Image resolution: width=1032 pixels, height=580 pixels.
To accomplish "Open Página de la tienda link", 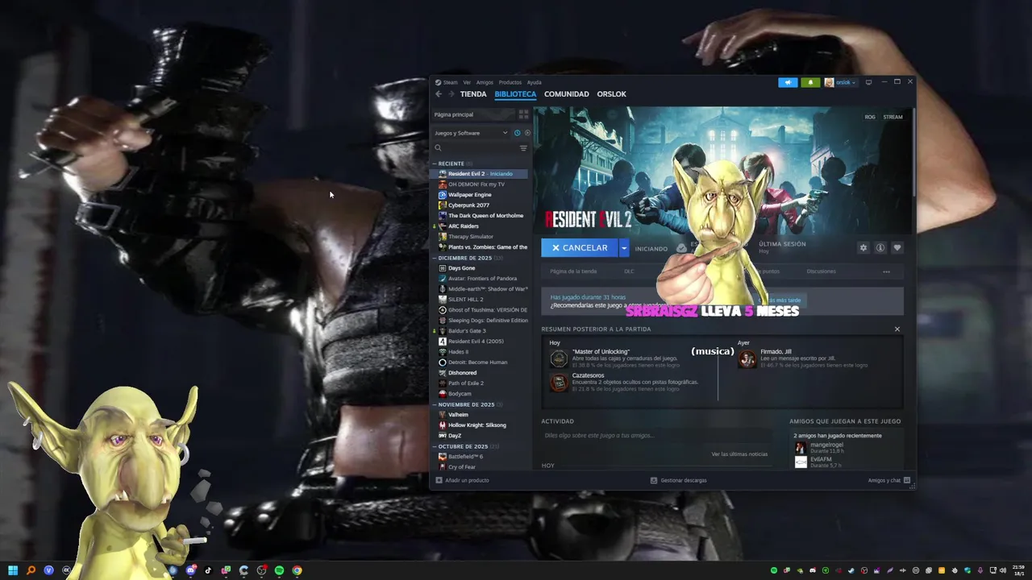I will tap(573, 271).
